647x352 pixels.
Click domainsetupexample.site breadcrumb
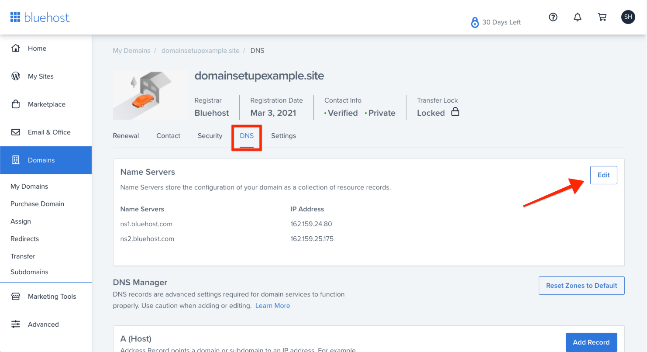coord(200,51)
